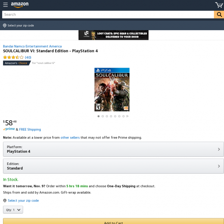Open Bandai Namco Entertainment America link

(x=32, y=46)
